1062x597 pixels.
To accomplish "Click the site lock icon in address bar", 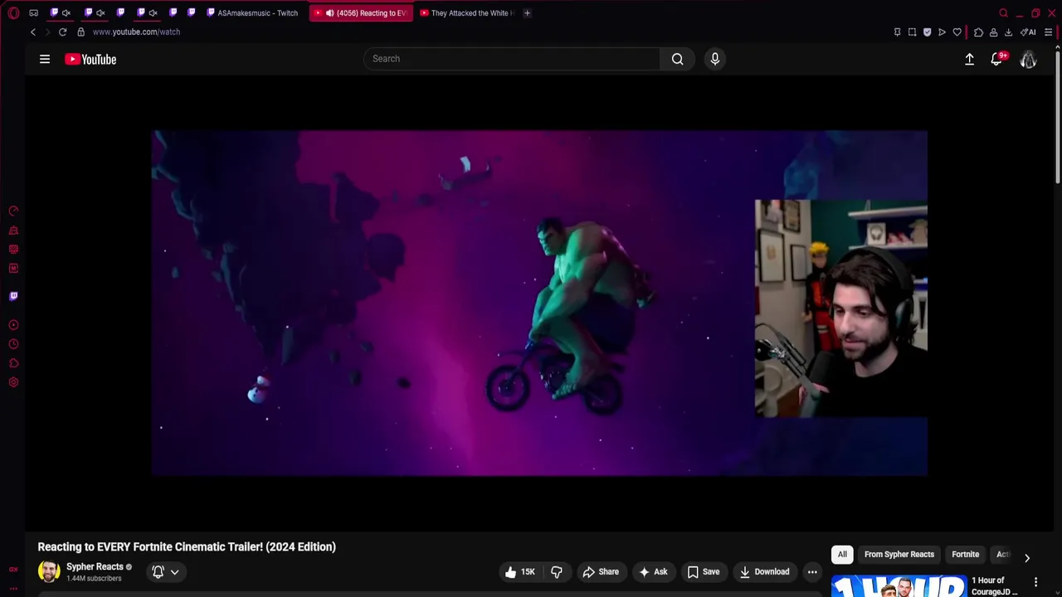I will coord(80,32).
